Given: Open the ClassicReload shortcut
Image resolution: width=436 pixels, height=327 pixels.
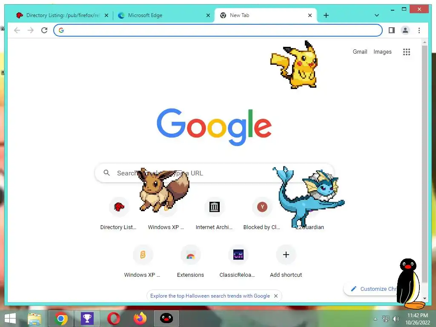Looking at the screenshot, I should point(238,262).
